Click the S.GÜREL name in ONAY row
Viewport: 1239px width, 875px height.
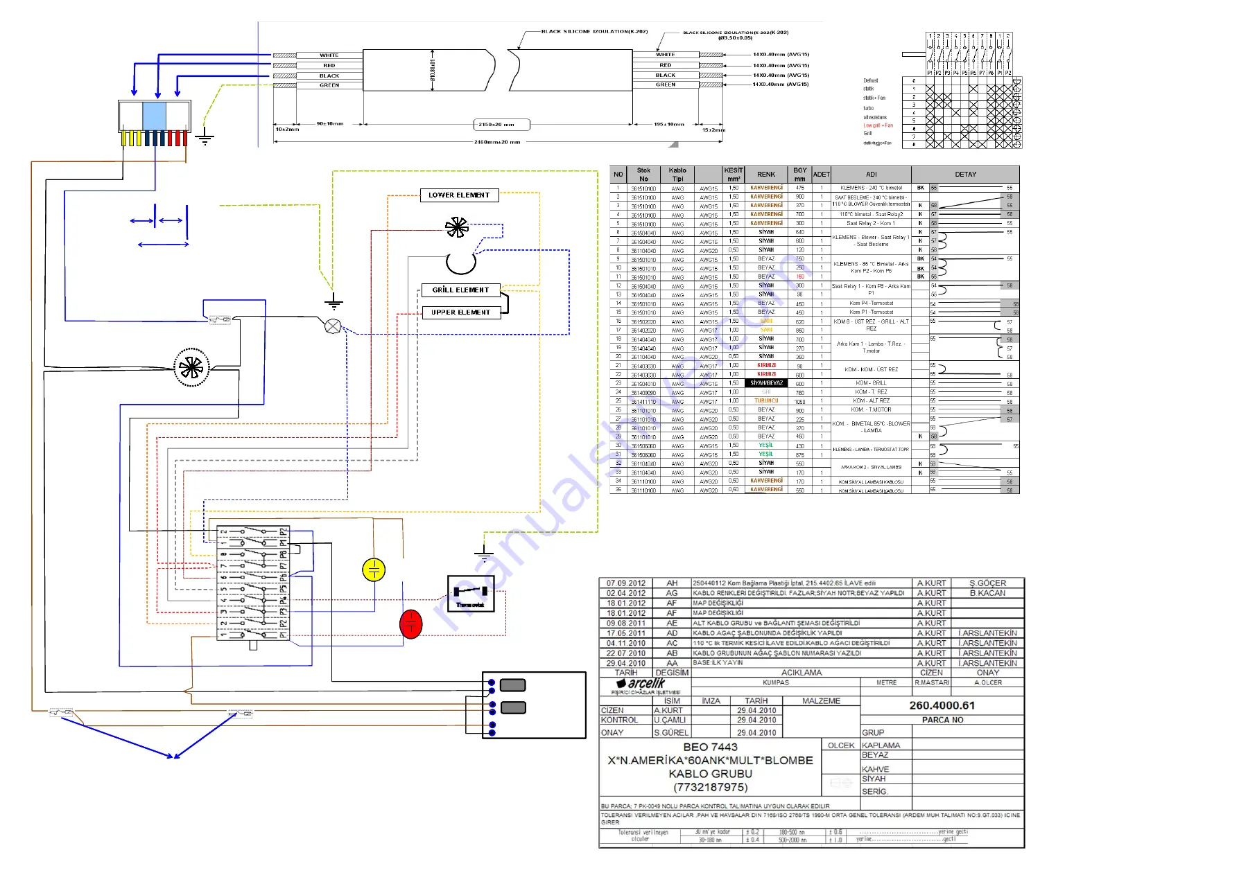pos(671,733)
